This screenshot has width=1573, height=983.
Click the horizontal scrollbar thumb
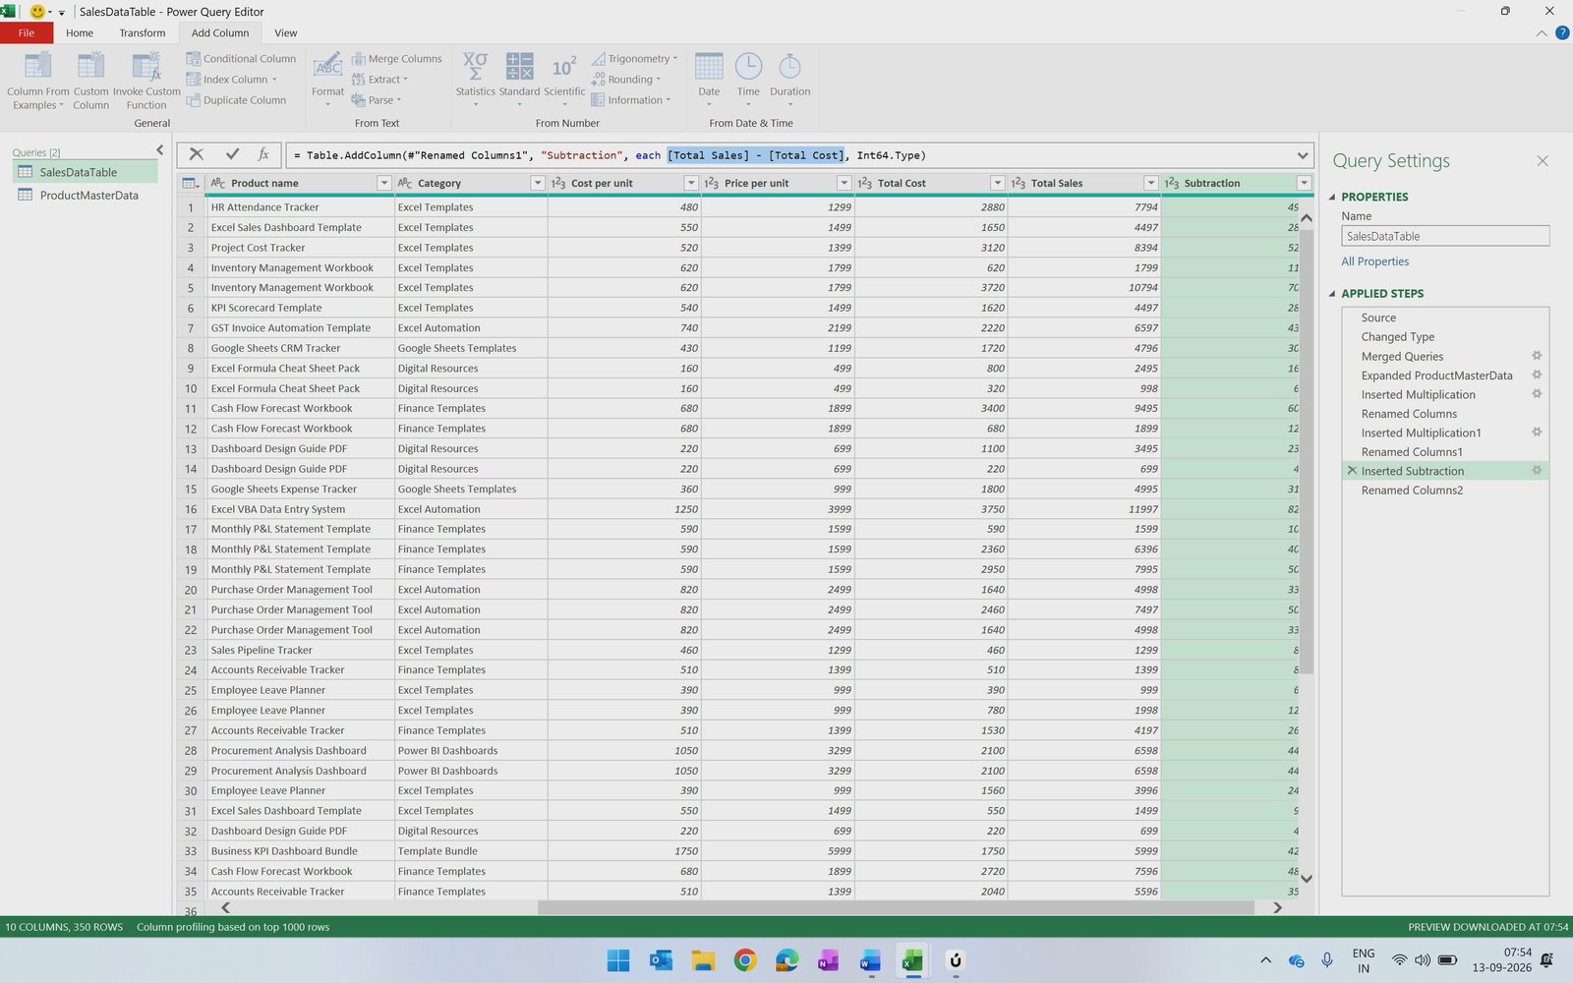point(896,907)
